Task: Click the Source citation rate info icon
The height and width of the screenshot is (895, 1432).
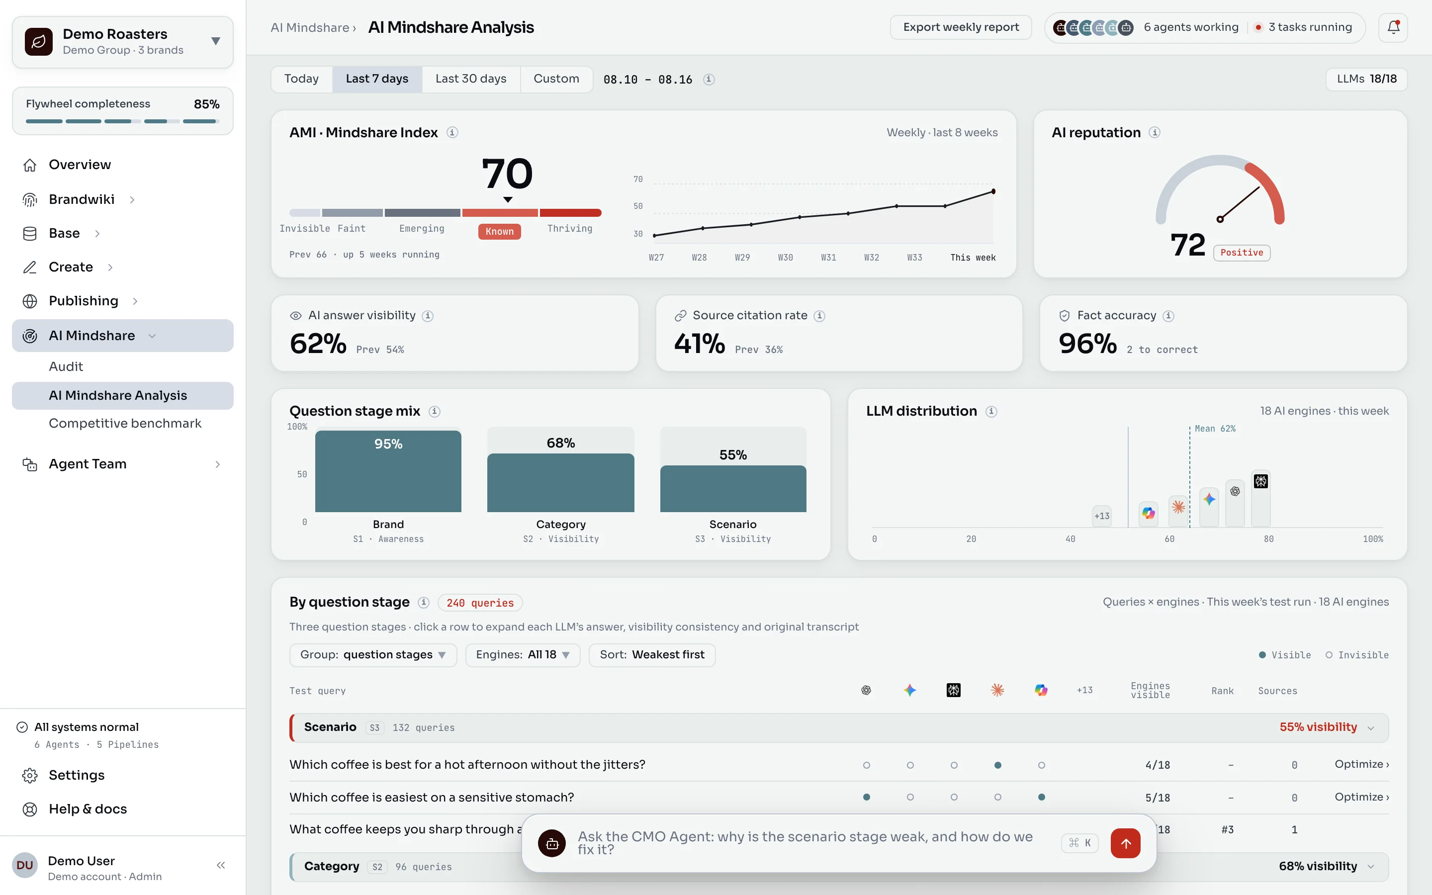Action: (x=819, y=316)
